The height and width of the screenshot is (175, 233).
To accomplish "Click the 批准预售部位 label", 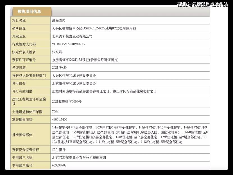I will tap(22, 135).
